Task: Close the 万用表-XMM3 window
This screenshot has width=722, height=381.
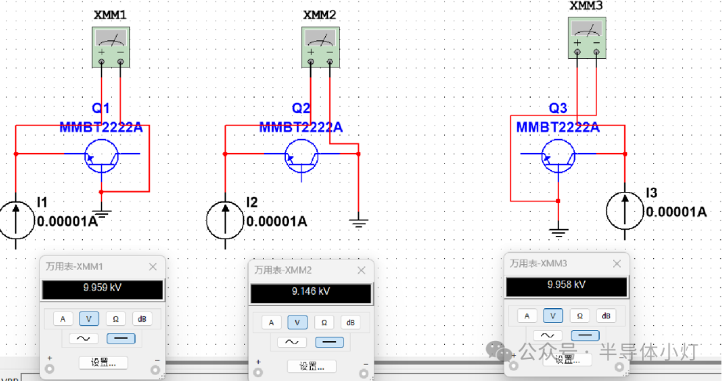Action: pos(617,263)
